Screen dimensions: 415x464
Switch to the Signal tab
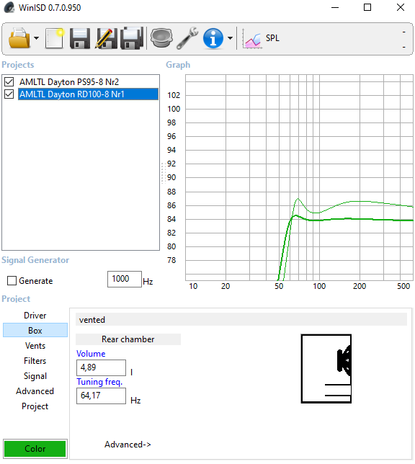pos(35,376)
